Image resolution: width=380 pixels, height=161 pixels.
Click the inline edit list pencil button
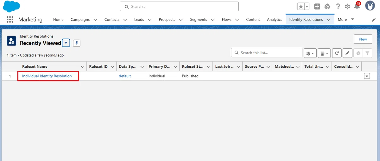pyautogui.click(x=347, y=53)
